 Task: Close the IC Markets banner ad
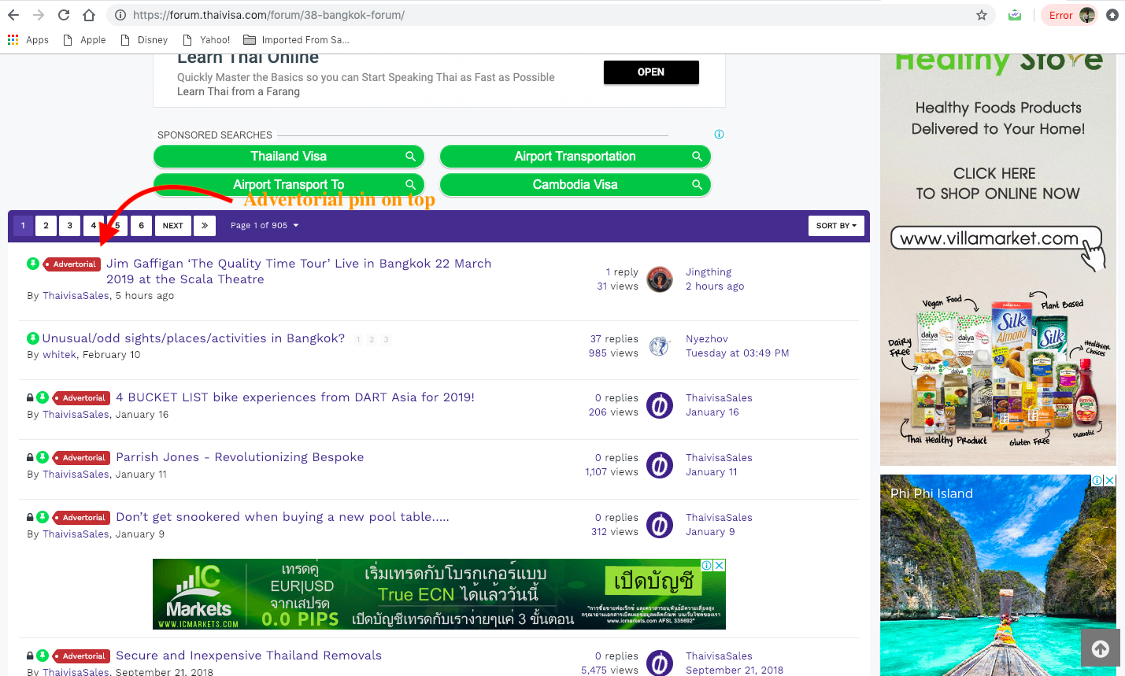point(720,565)
